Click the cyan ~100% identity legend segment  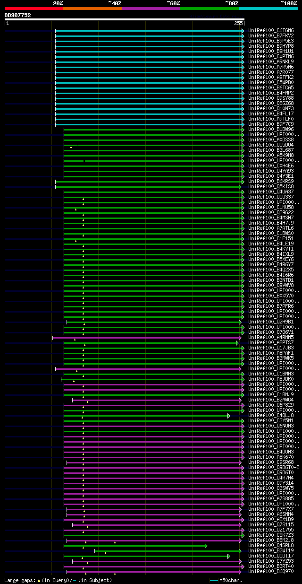click(x=268, y=8)
